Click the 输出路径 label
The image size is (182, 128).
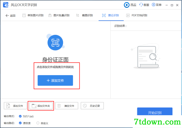pos(9,123)
